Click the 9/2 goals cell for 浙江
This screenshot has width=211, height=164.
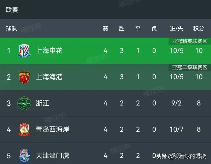point(176,103)
